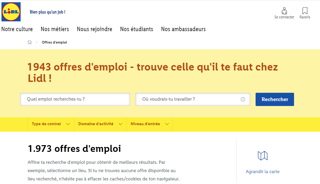Viewport: 320px width, 184px height.
Task: Click the Agrandir la carte link
Action: (x=263, y=172)
